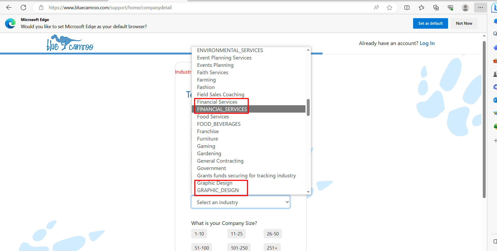
Task: View site information lock icon
Action: 41,8
